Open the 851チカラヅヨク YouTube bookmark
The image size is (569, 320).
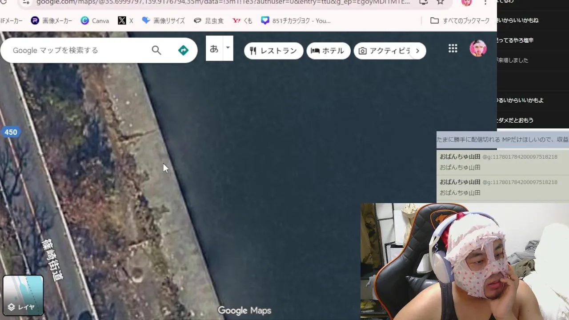pyautogui.click(x=296, y=20)
